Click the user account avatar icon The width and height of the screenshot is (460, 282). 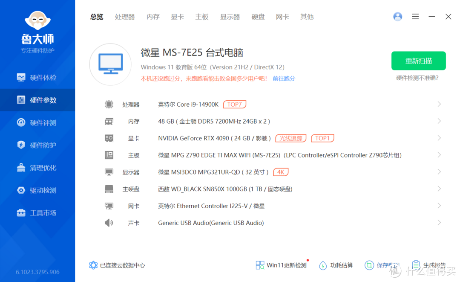click(x=397, y=17)
